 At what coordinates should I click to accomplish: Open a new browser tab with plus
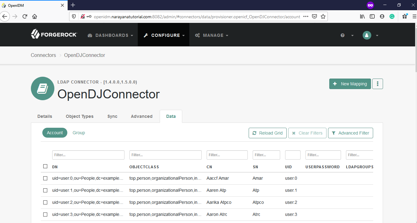click(73, 5)
